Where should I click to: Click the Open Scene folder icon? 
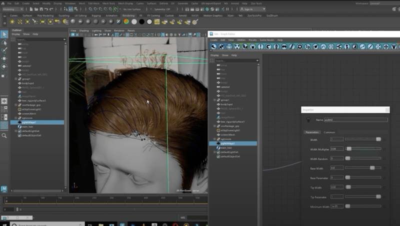(36, 9)
